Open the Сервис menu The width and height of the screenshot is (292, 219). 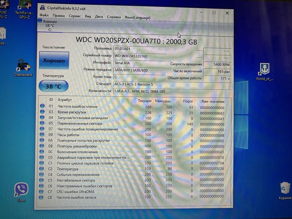coord(75,16)
